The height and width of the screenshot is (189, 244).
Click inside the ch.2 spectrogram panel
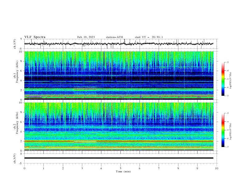point(119,127)
